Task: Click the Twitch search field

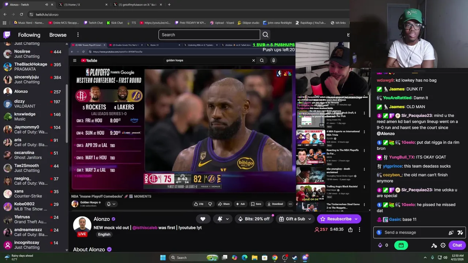Action: (x=209, y=35)
